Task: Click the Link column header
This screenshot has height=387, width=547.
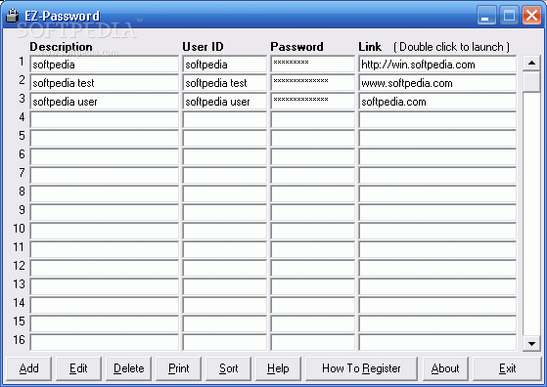Action: [x=370, y=47]
